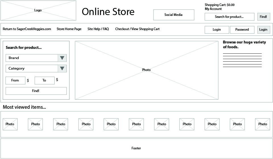Click the From price field
273x159 pixels.
pos(15,80)
